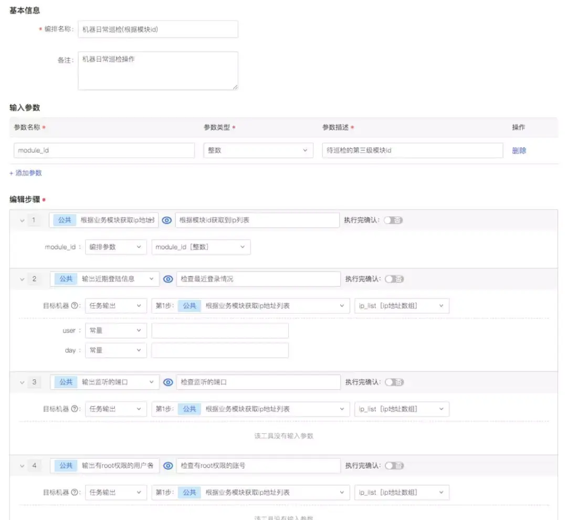
Task: Open step 3 tool selector 输出监听的端口
Action: [104, 382]
